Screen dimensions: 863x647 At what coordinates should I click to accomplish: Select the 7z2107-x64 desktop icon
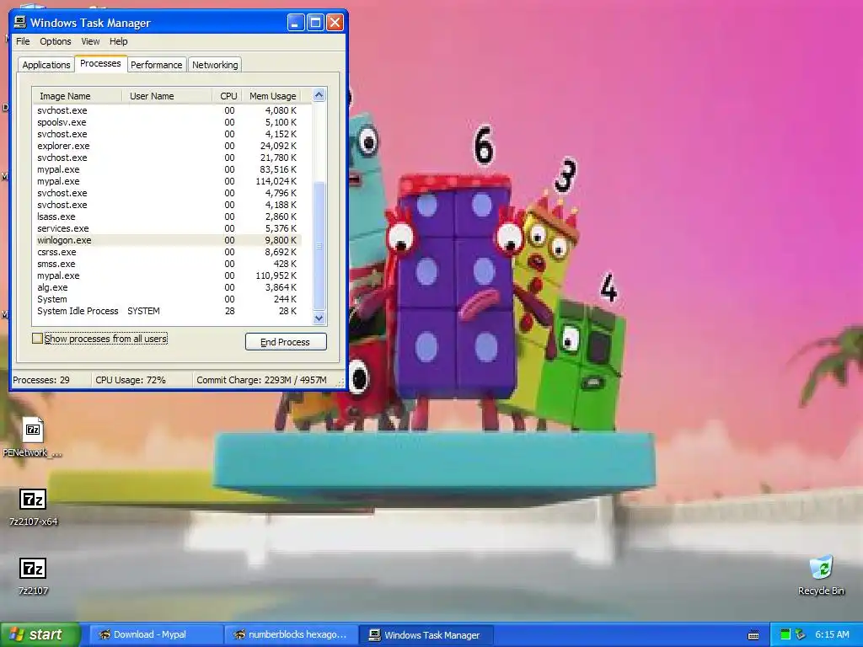click(33, 506)
